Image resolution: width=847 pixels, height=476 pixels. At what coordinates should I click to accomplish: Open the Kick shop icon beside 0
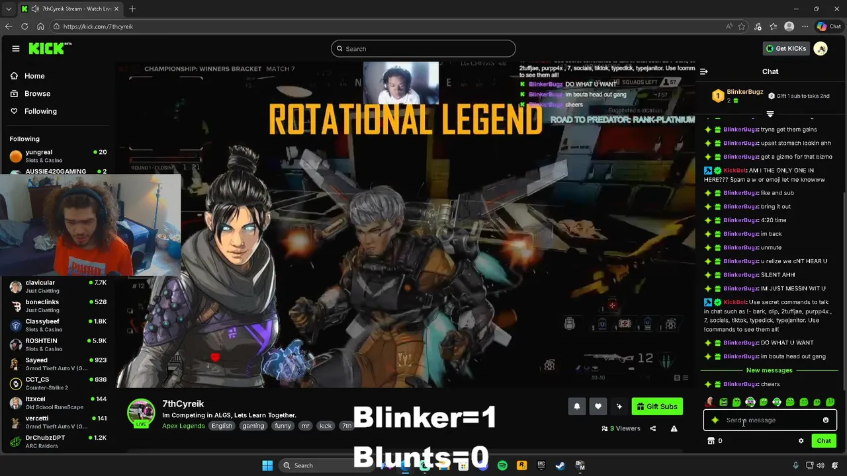pyautogui.click(x=711, y=441)
